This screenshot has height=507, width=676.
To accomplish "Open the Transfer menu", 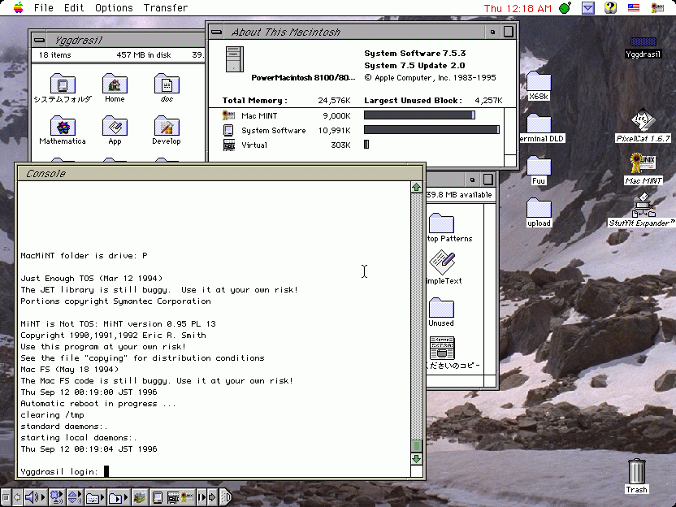I will (x=166, y=8).
